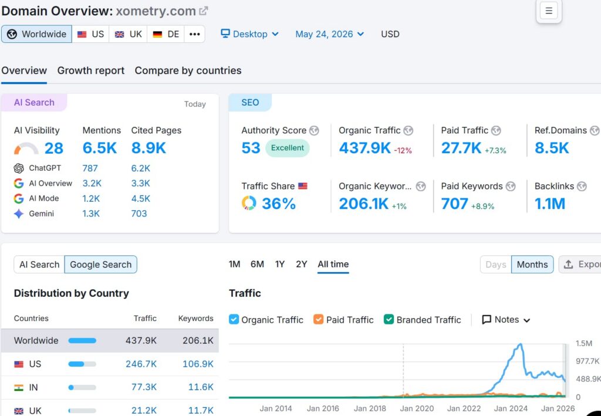Click globe icon next to Ref.Domains

point(595,131)
